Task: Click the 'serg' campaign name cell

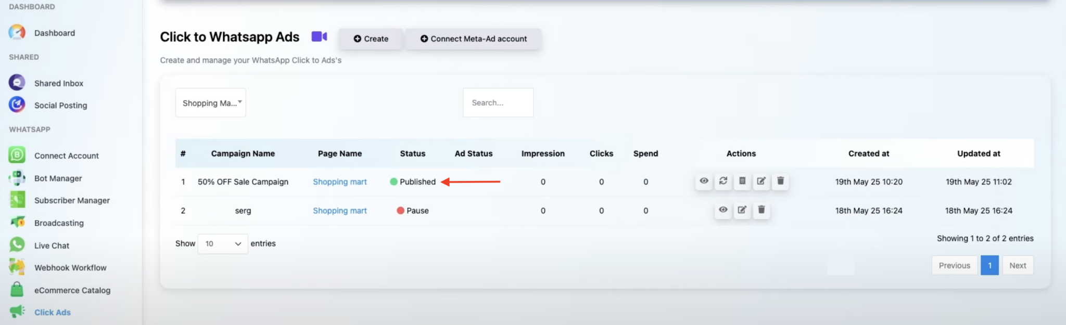Action: [243, 211]
